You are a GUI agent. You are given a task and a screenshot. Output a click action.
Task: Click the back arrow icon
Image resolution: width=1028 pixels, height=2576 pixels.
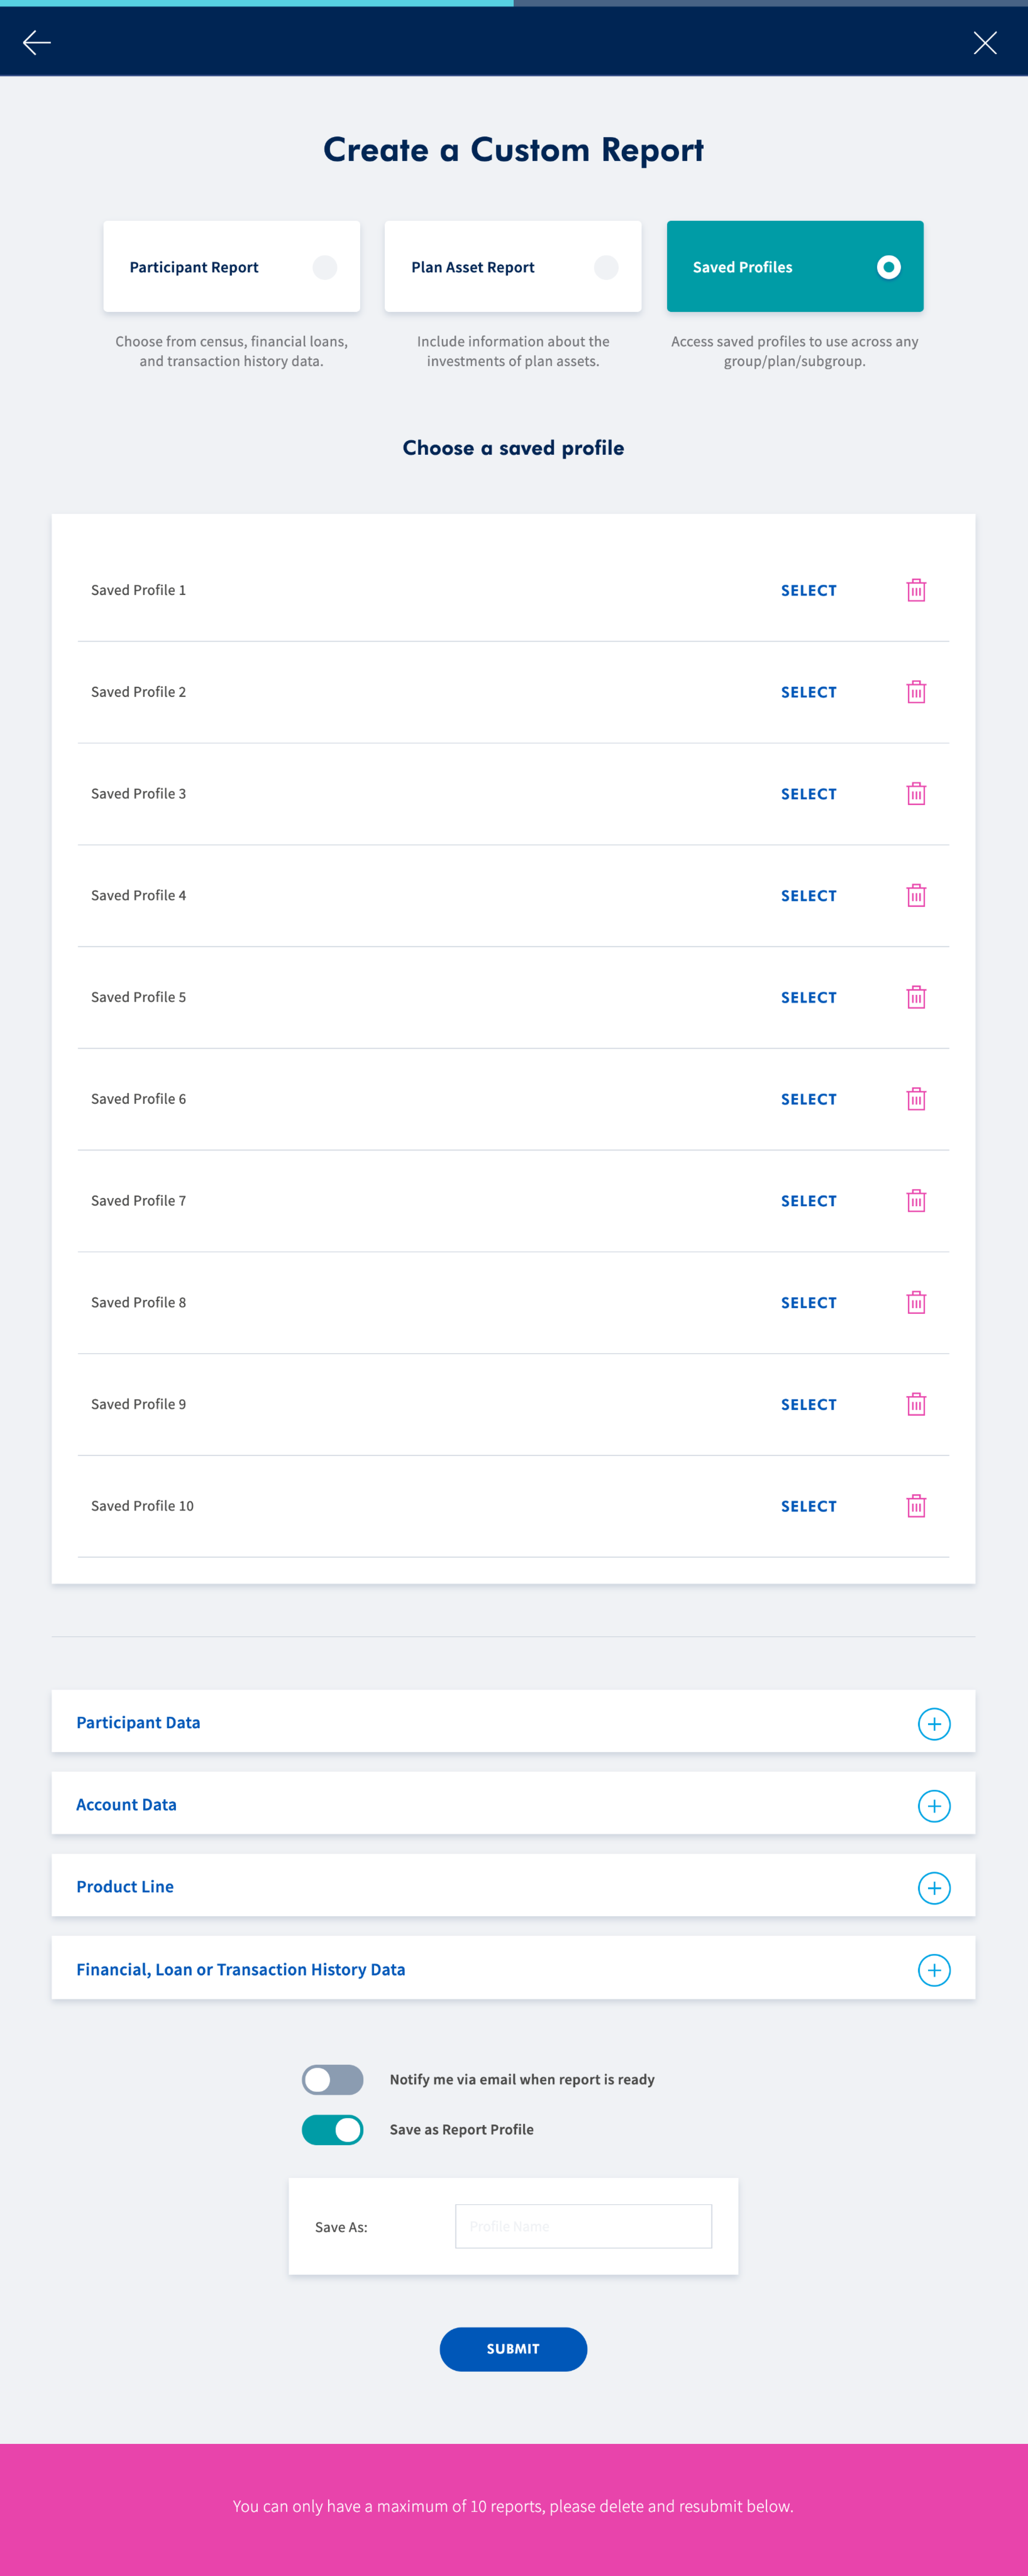[x=37, y=42]
